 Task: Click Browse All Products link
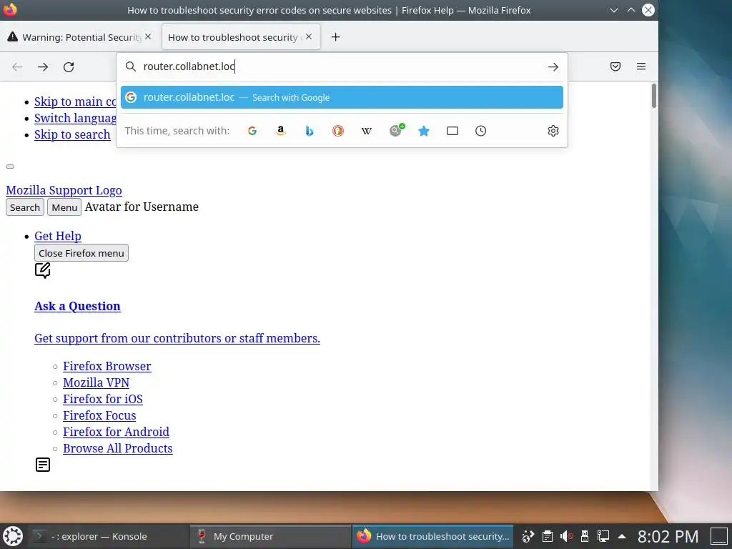pos(118,448)
